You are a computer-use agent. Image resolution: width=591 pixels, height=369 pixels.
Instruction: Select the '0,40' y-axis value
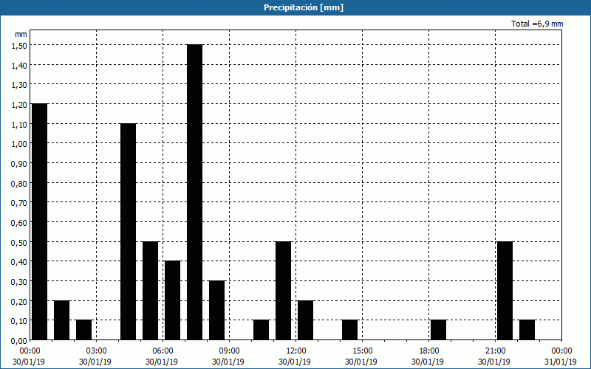click(19, 262)
